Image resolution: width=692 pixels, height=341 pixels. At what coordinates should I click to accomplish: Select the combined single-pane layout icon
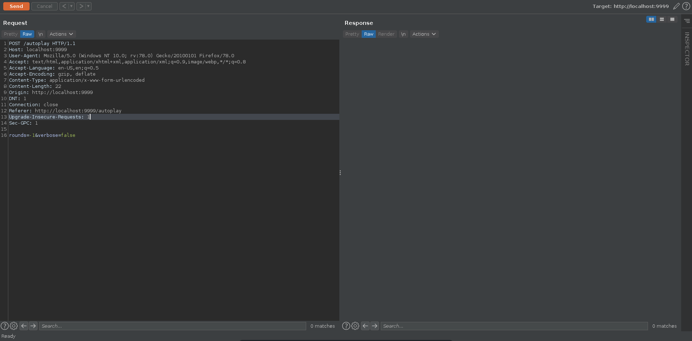point(672,19)
